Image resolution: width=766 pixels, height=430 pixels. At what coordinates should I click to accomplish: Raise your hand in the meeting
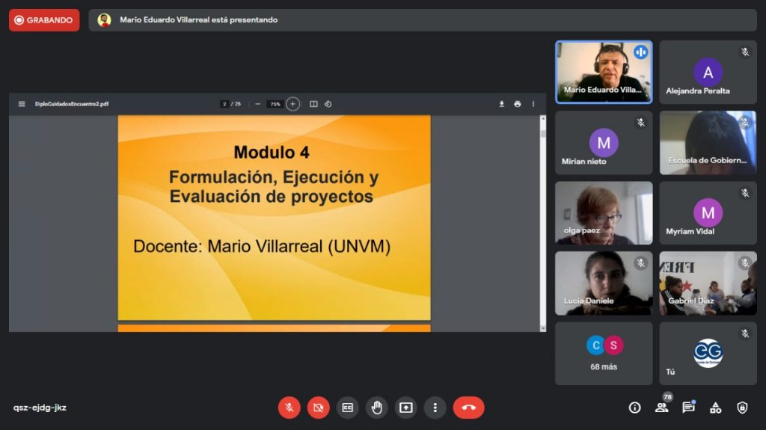pos(376,408)
